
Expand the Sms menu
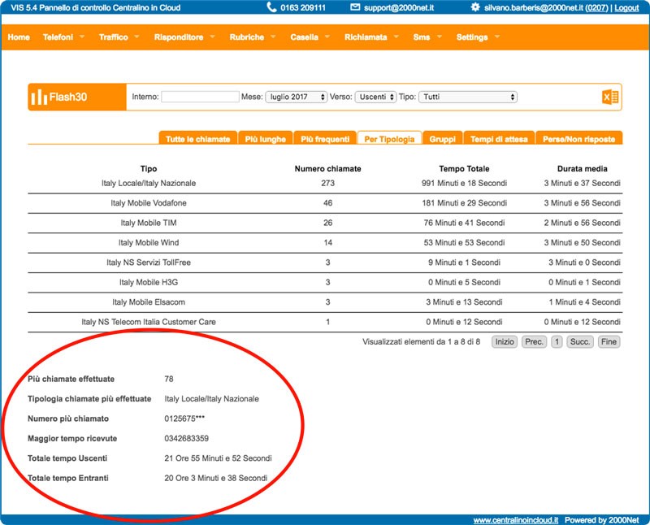(427, 37)
